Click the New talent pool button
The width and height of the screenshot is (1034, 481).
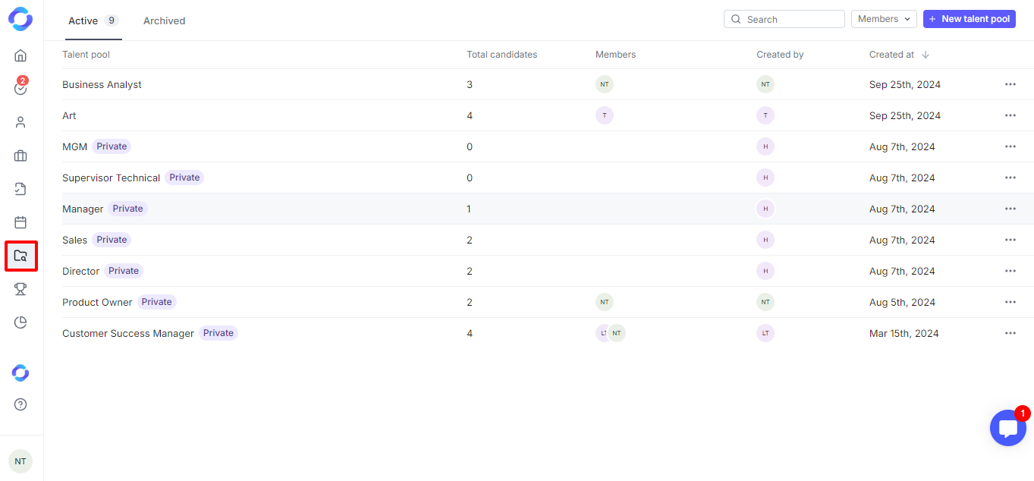click(x=969, y=19)
